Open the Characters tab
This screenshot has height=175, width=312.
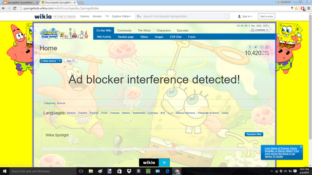coord(164,30)
